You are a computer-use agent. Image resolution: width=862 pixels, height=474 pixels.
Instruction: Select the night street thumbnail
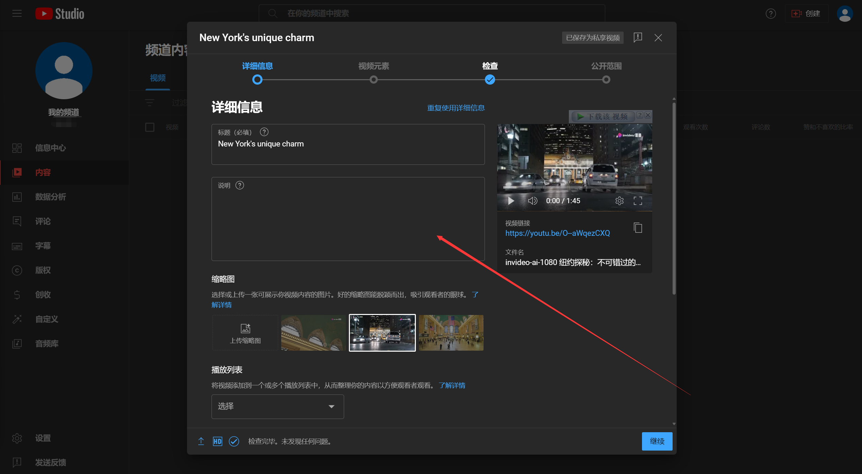coord(382,333)
